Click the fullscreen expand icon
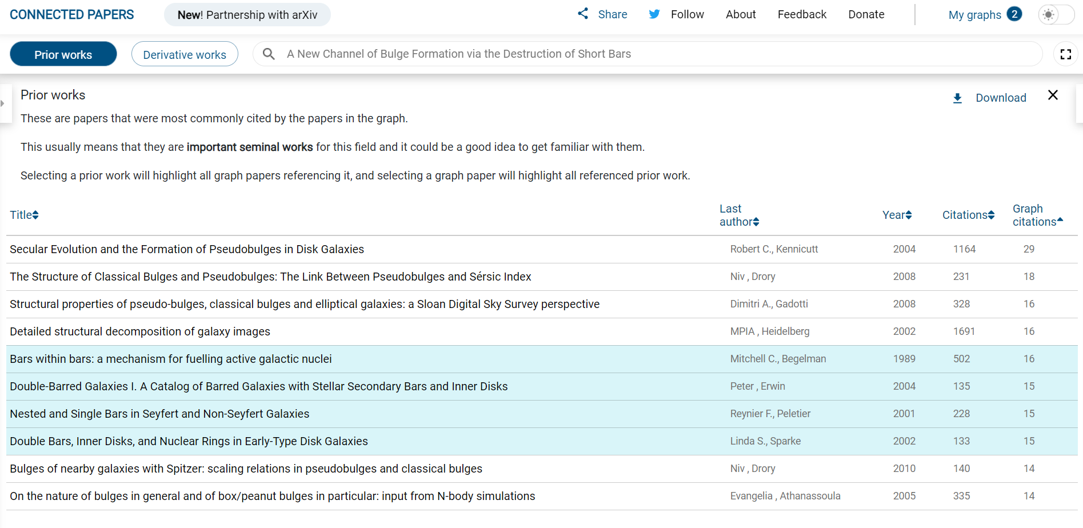 click(x=1065, y=54)
